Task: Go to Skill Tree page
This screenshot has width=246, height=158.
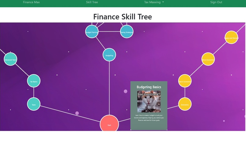Action: (92, 2)
